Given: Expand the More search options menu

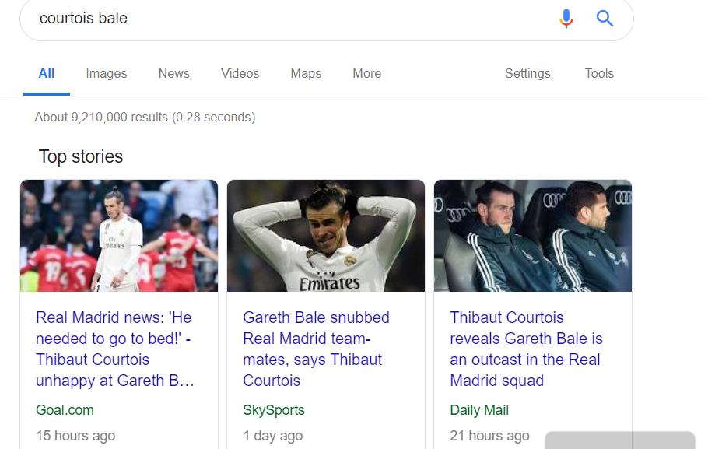Looking at the screenshot, I should [367, 74].
